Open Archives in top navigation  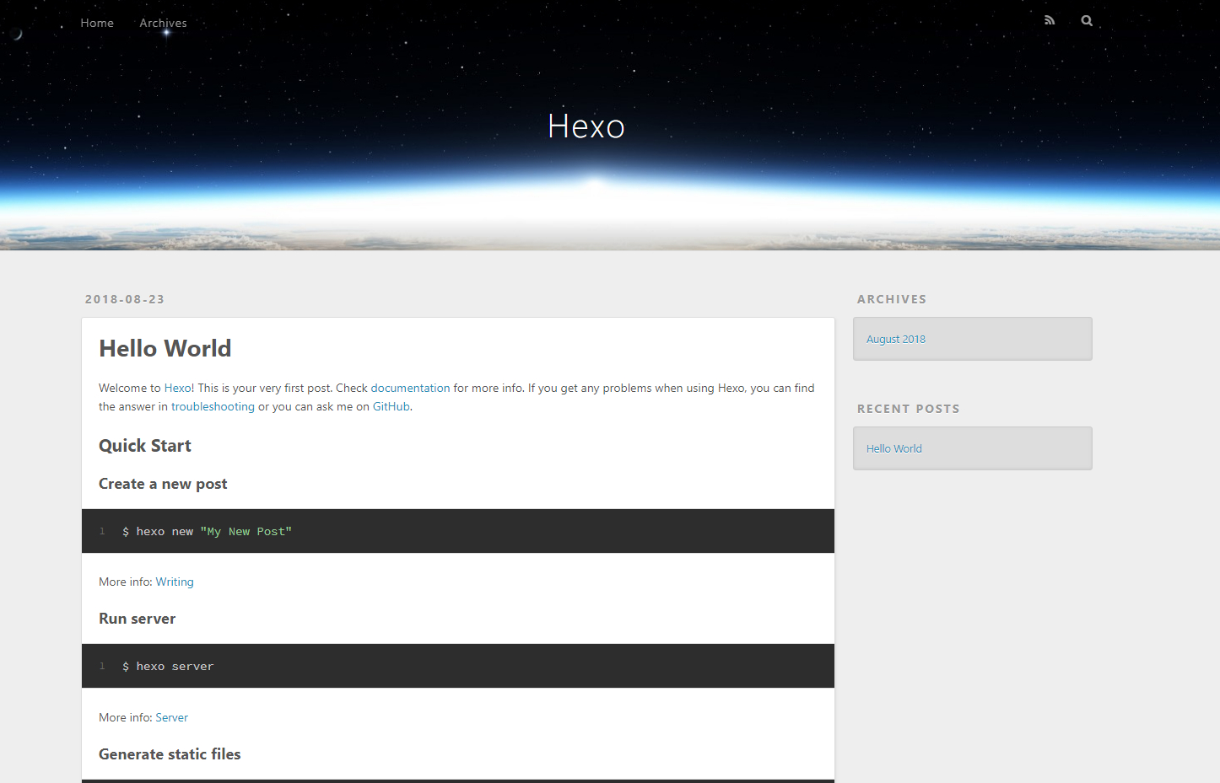[163, 23]
